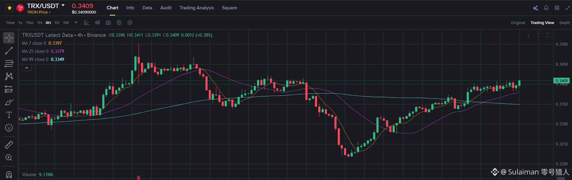Open the ruler measure tool
This screenshot has height=180, width=572.
coord(9,145)
